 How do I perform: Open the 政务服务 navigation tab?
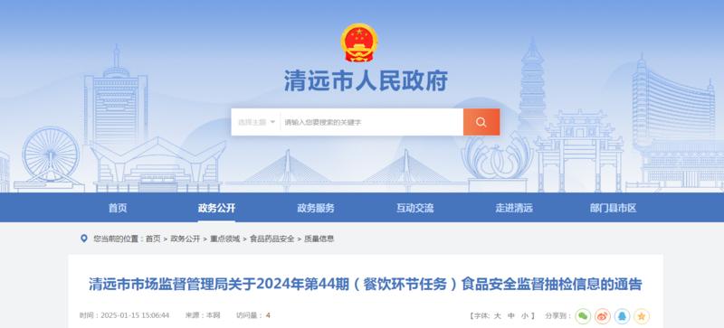tap(316, 208)
